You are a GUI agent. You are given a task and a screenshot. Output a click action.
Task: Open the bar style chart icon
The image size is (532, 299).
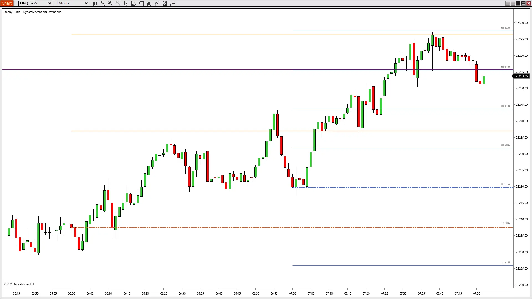pyautogui.click(x=95, y=3)
